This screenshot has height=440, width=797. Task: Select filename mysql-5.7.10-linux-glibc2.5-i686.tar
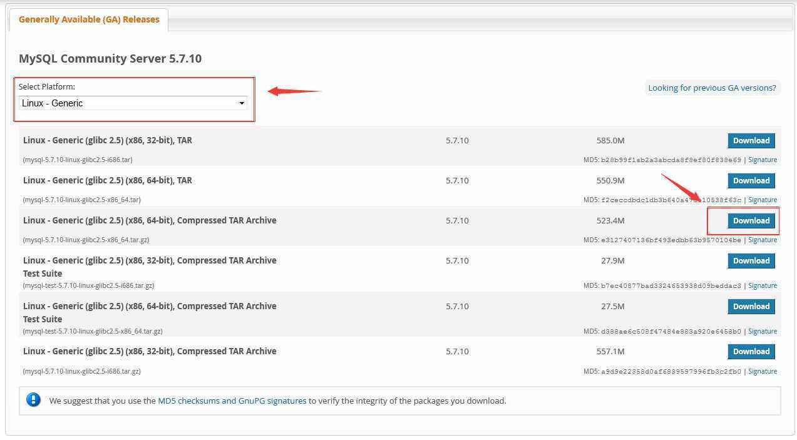click(78, 160)
